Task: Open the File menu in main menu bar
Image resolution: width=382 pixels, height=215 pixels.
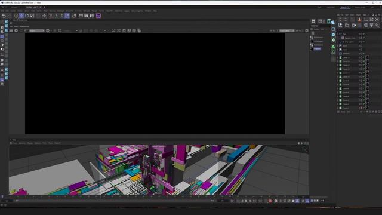Action: tap(2, 11)
